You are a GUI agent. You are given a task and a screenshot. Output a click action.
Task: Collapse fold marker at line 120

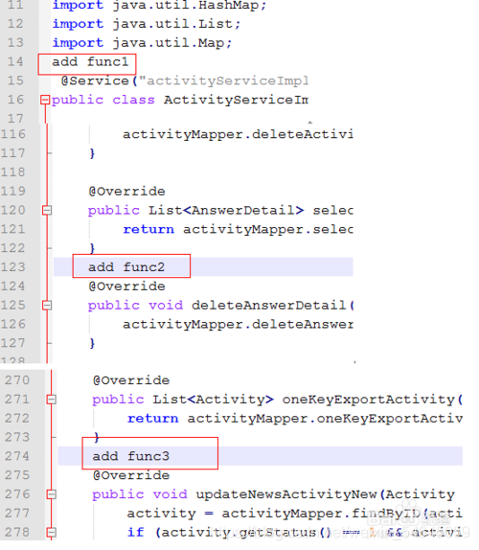click(x=47, y=210)
